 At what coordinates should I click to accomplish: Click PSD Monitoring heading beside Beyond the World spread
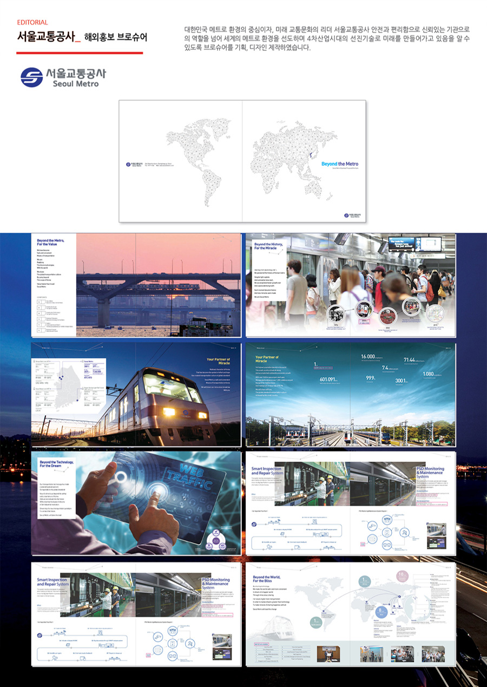point(215,583)
